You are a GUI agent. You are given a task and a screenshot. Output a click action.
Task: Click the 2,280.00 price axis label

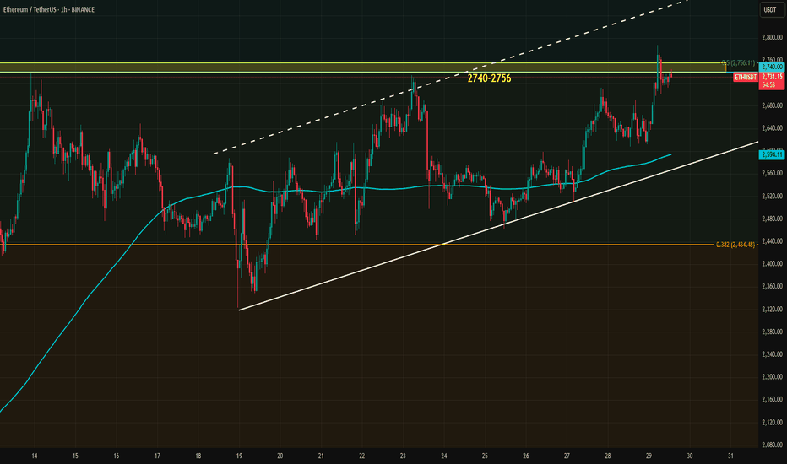point(772,332)
